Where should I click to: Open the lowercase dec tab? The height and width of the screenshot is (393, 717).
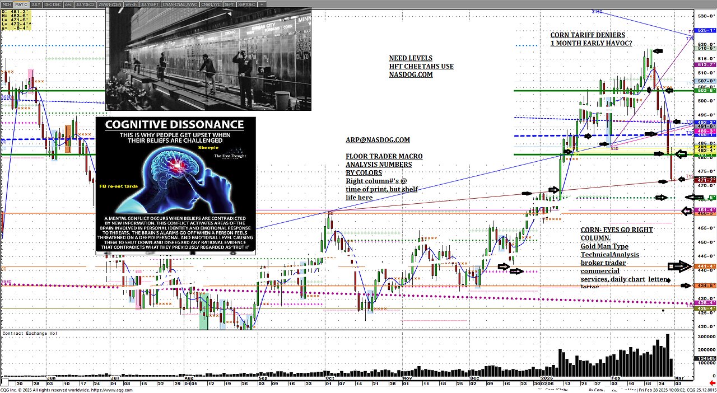(x=68, y=4)
